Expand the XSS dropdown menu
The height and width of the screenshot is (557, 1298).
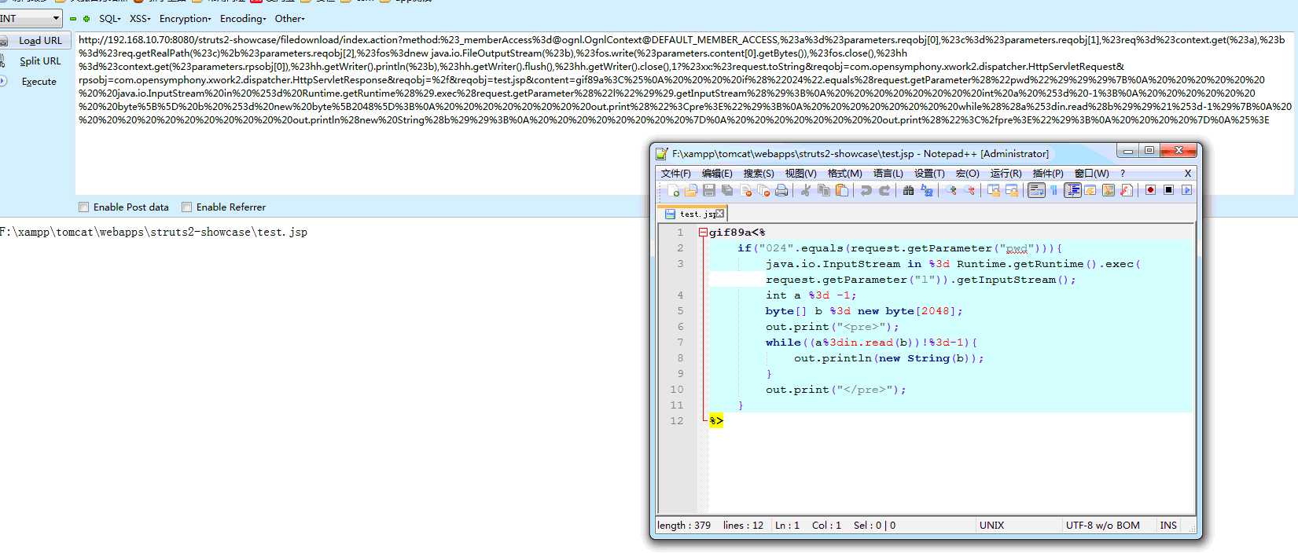tap(140, 19)
